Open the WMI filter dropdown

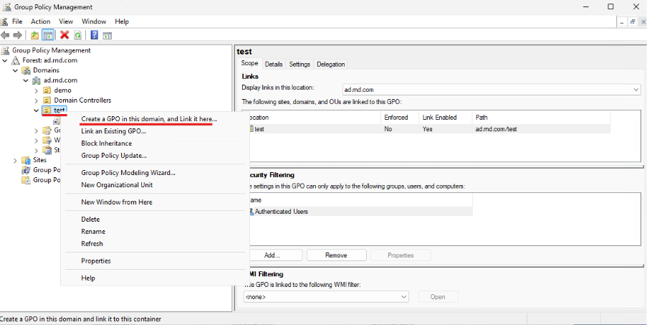[403, 296]
